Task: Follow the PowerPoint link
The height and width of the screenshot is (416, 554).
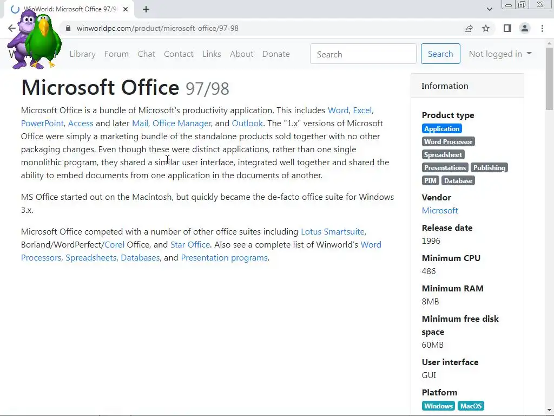Action: tap(42, 123)
